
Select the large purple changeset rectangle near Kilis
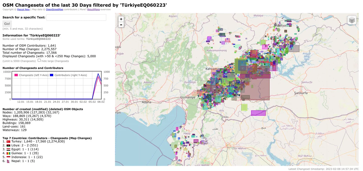click(258, 113)
